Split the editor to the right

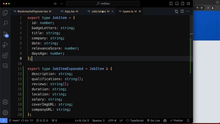182,11
